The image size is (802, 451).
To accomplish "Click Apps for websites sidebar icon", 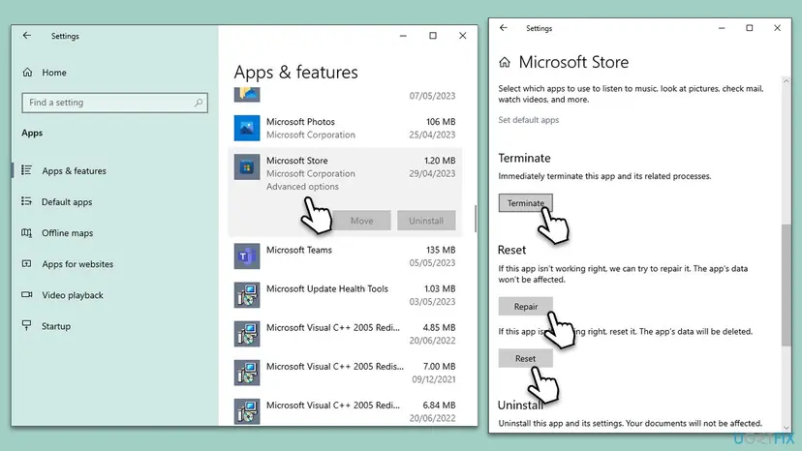I will [26, 264].
